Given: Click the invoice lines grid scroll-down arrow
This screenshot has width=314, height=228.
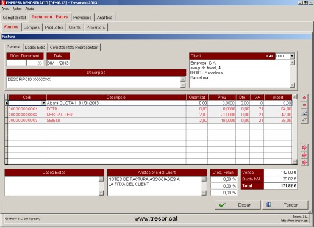Looking at the screenshot, I should coord(294,162).
